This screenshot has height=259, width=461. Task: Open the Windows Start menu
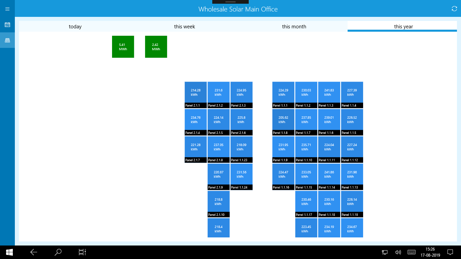tap(9, 252)
